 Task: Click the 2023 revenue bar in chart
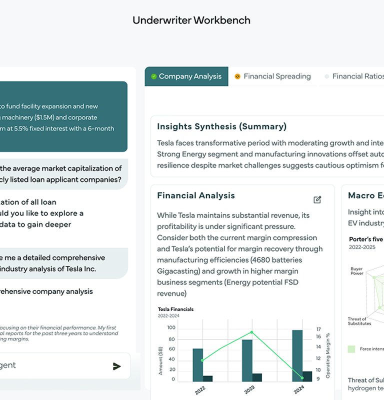(x=247, y=360)
